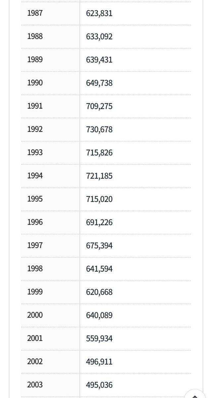The height and width of the screenshot is (398, 212).
Task: Select the 1990 row label
Action: click(x=35, y=83)
